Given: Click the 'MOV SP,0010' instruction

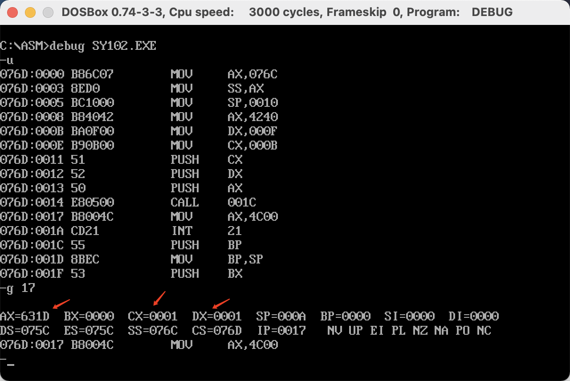Looking at the screenshot, I should (224, 103).
